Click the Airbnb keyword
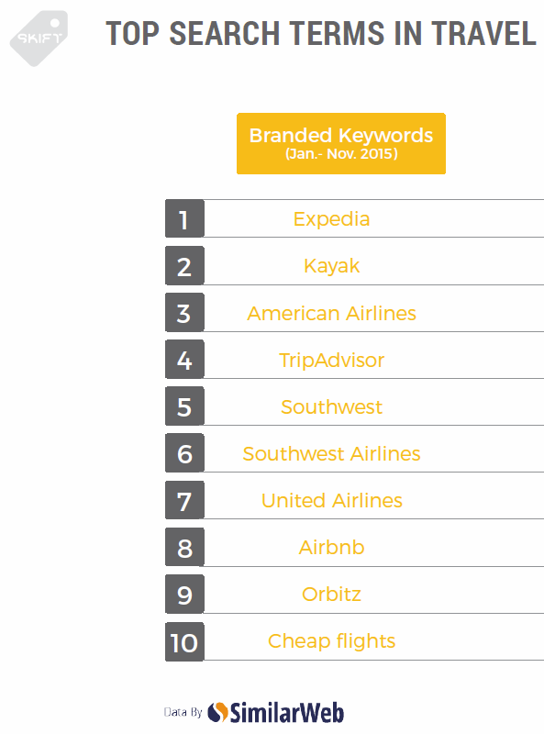The image size is (544, 734). pos(331,547)
